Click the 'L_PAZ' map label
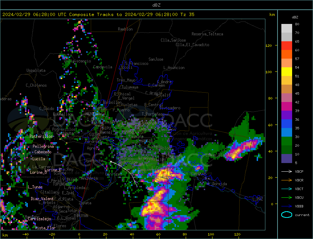 [x=258, y=199]
